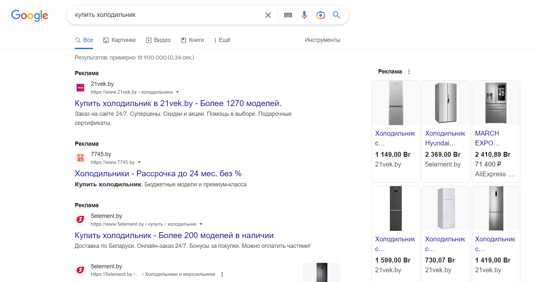Click thumbnail of white 730,07 Br refrigerator
The width and height of the screenshot is (534, 282).
click(x=446, y=208)
